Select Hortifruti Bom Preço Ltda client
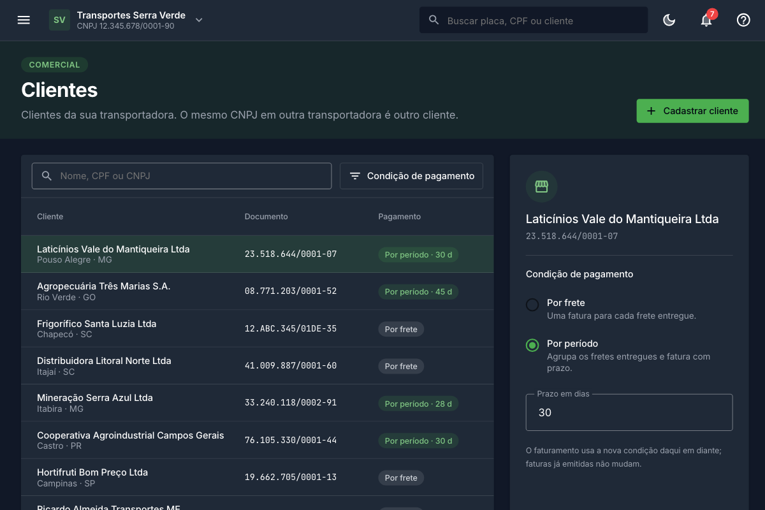 click(x=257, y=477)
